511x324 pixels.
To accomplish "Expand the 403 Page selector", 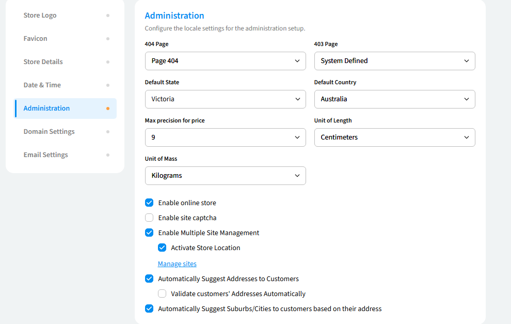I will tap(394, 61).
